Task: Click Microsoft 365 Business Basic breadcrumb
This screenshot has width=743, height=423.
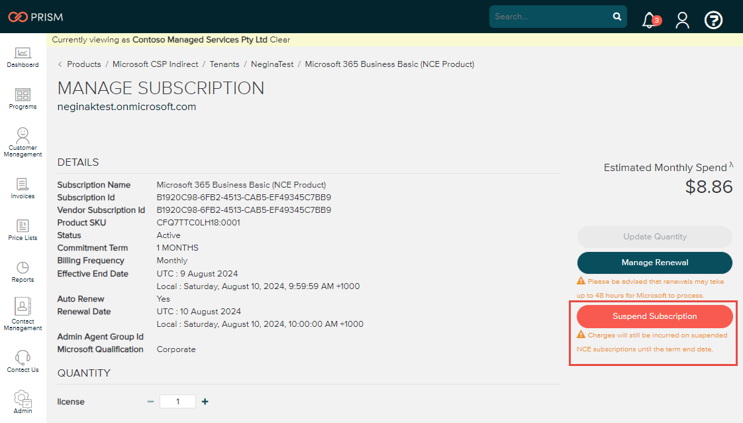Action: 389,64
